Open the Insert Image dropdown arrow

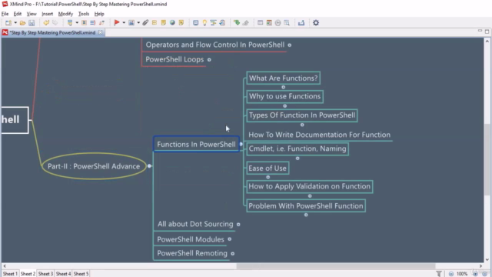tap(138, 22)
